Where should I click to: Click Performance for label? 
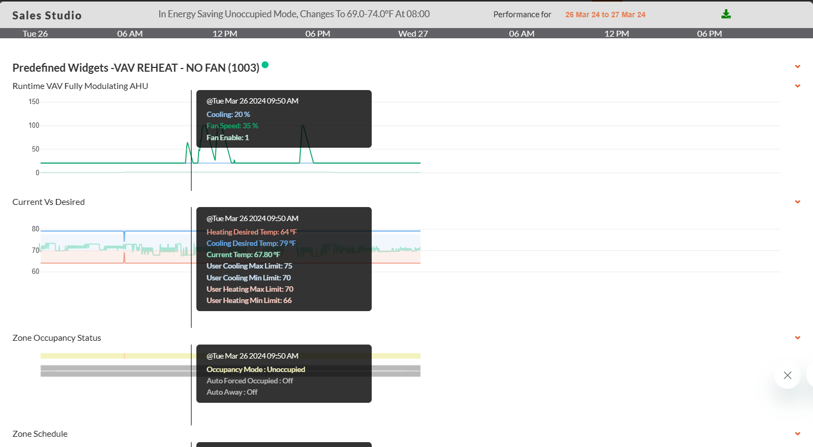pyautogui.click(x=522, y=15)
